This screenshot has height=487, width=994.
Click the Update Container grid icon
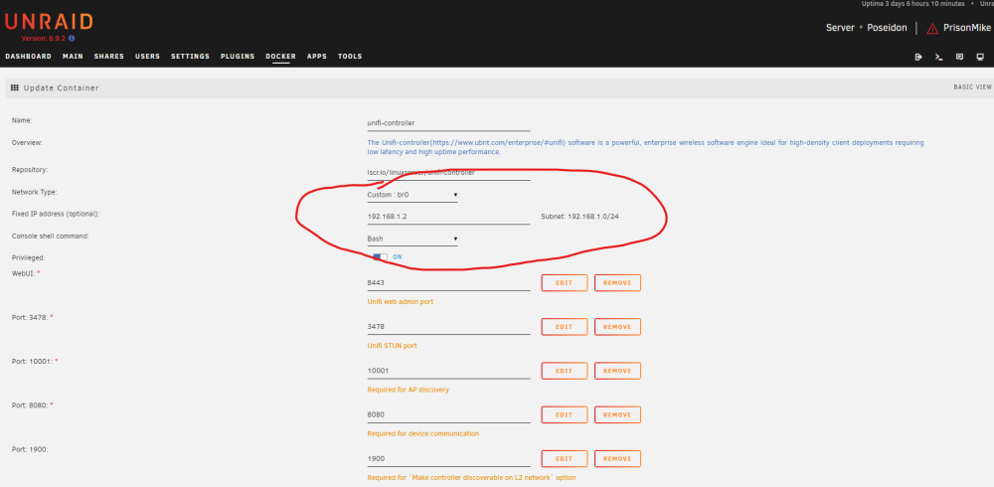pos(15,87)
